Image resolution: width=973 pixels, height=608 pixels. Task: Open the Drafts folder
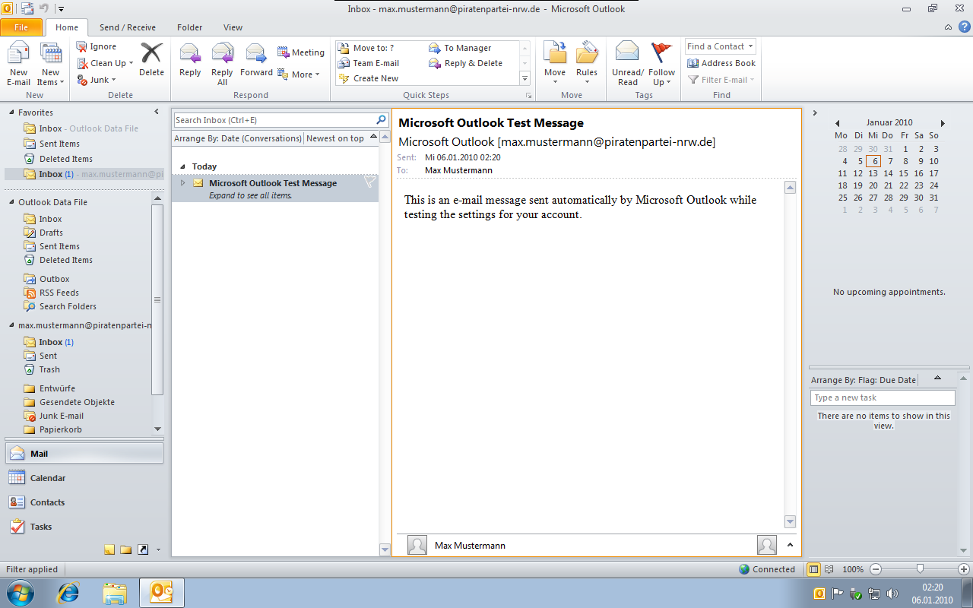click(51, 233)
